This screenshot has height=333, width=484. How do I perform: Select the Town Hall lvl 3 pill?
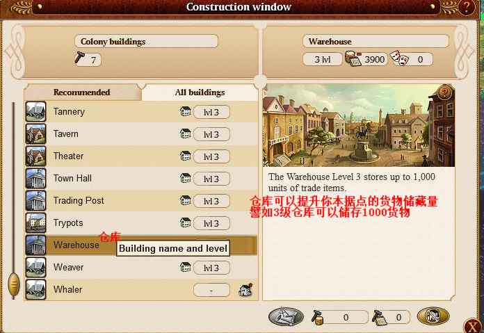click(x=211, y=179)
